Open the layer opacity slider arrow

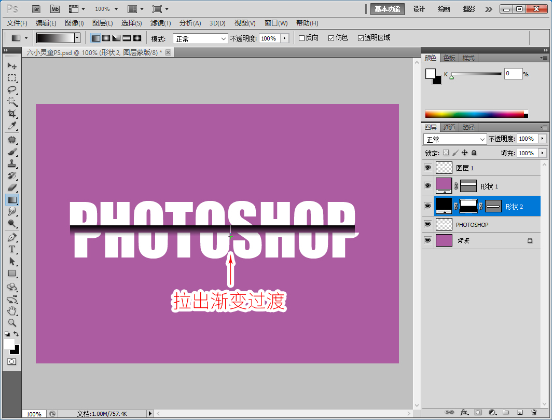pyautogui.click(x=543, y=139)
